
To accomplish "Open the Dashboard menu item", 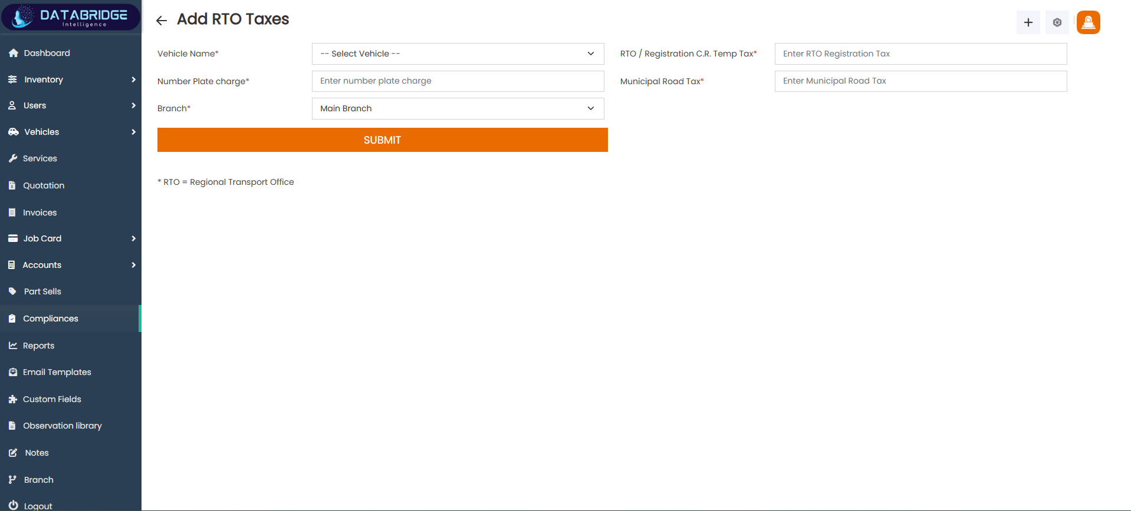I will [71, 53].
